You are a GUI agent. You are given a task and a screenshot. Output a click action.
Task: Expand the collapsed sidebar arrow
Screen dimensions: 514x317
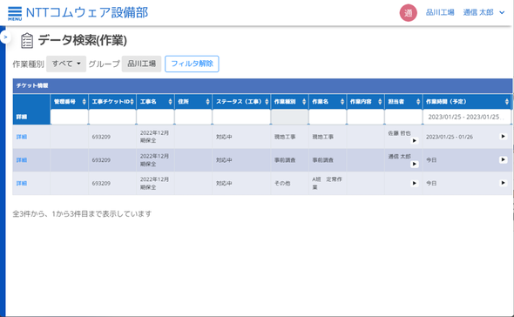coord(5,37)
